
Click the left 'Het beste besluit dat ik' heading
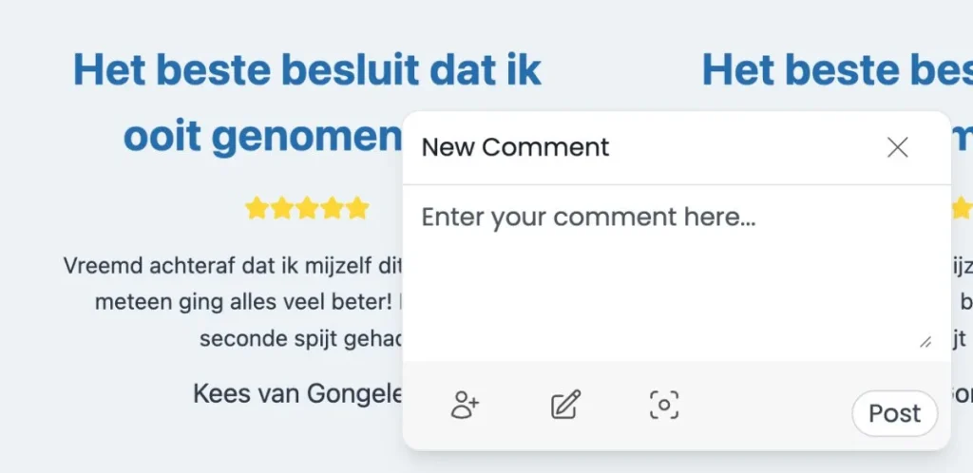[x=307, y=70]
